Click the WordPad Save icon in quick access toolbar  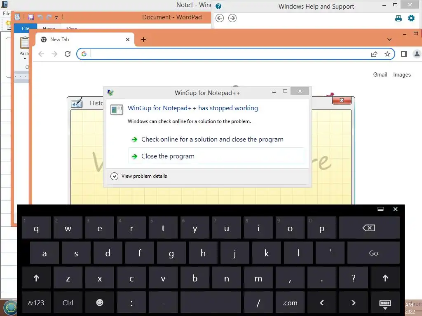coord(31,17)
